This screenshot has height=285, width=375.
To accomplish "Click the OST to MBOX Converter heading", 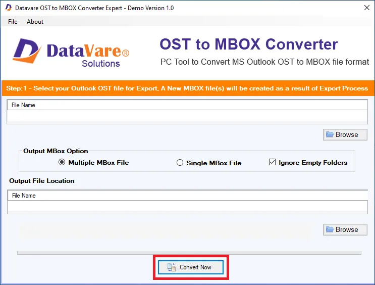I will (249, 44).
